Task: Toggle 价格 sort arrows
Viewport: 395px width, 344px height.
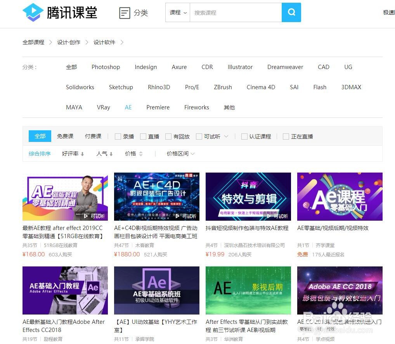Action: 141,154
